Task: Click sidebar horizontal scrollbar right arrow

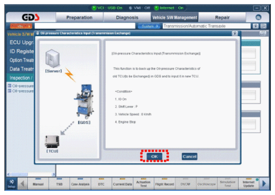Action: coord(54,174)
